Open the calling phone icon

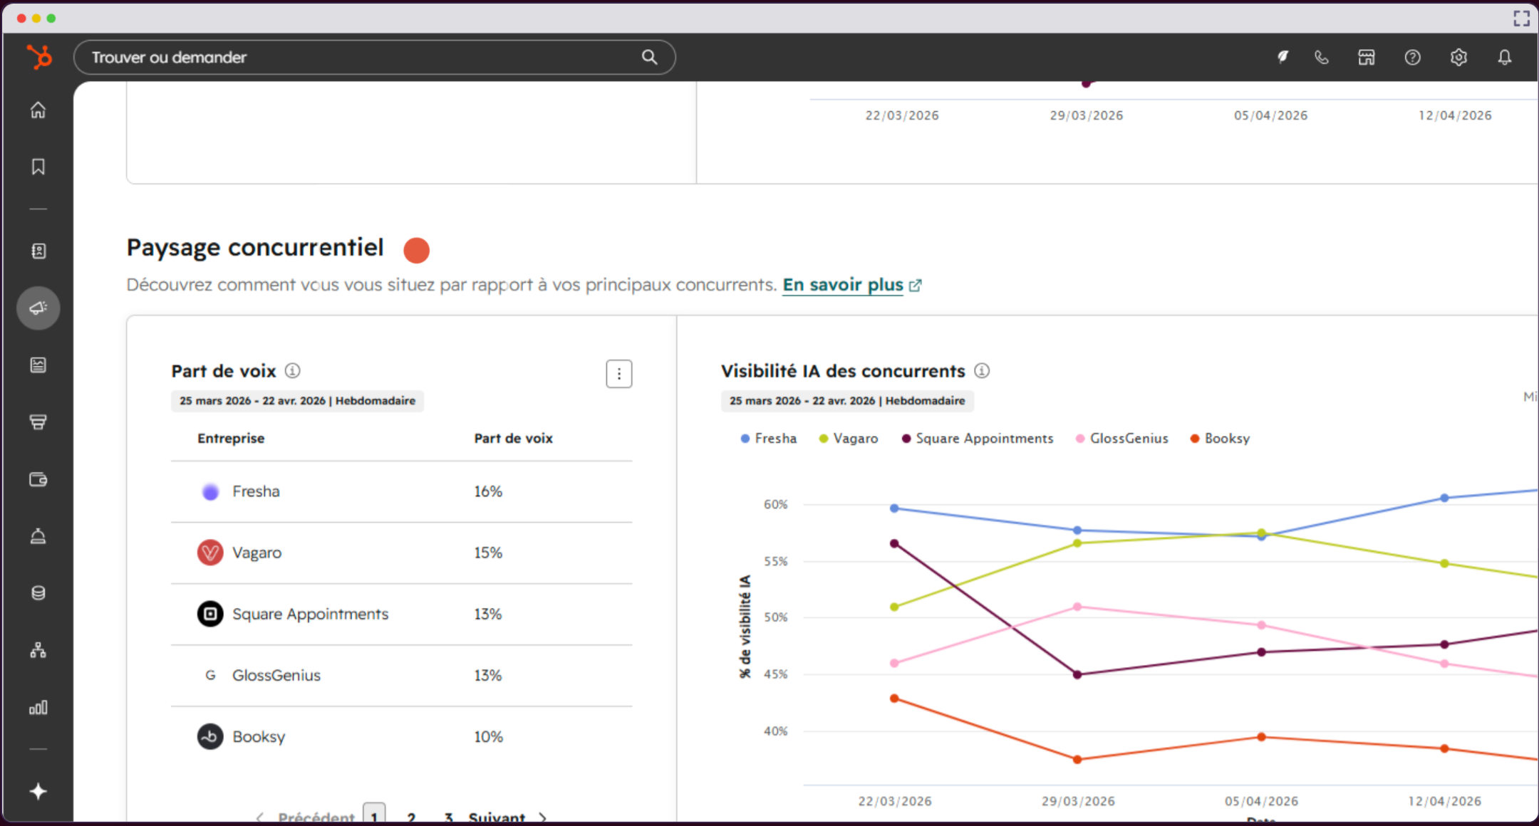tap(1322, 57)
